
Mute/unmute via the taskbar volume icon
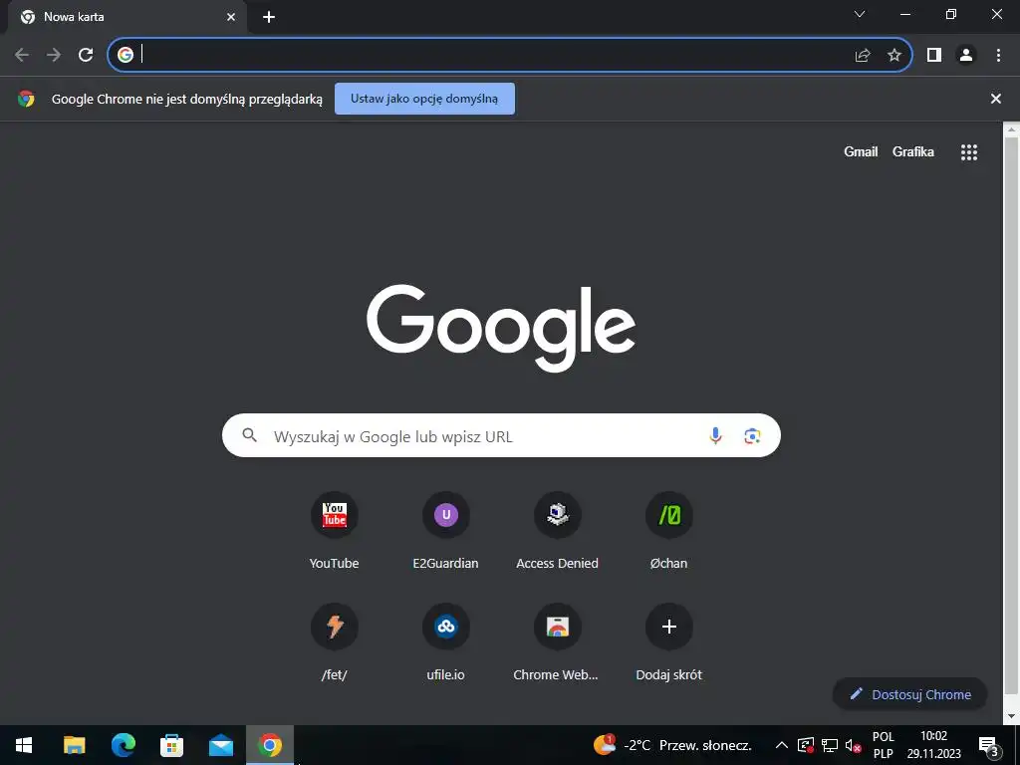pos(853,745)
